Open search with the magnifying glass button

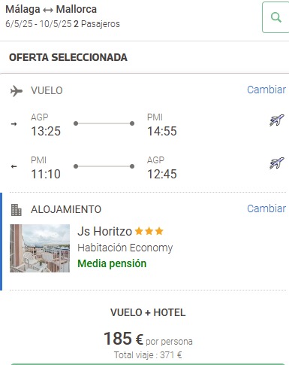275,17
